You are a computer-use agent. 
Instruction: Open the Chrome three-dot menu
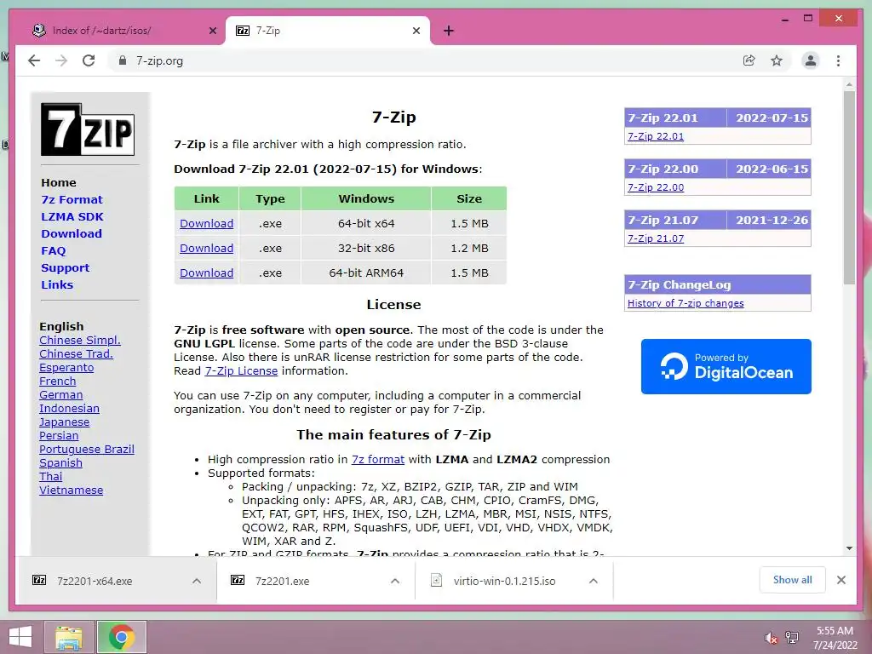click(x=838, y=60)
